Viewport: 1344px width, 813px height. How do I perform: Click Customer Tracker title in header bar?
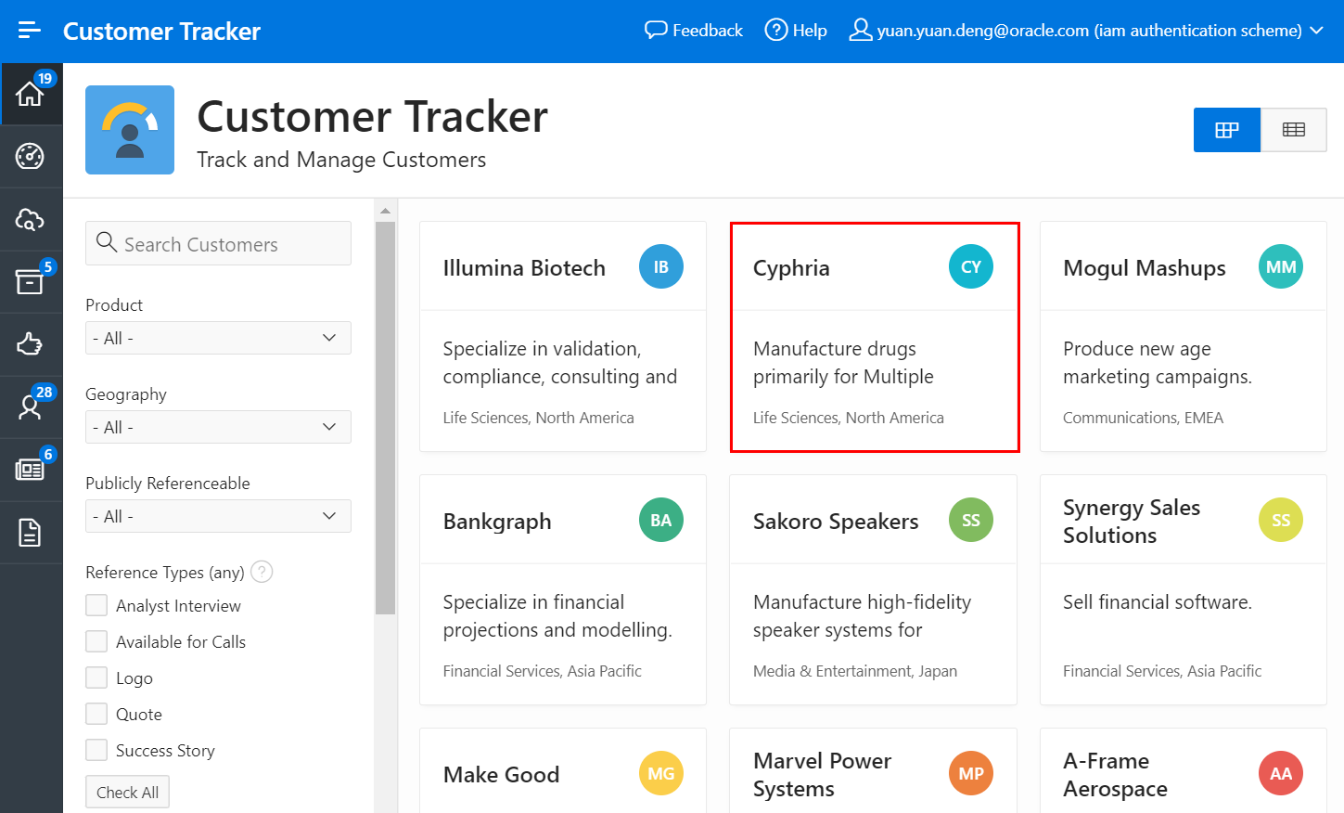(x=161, y=32)
